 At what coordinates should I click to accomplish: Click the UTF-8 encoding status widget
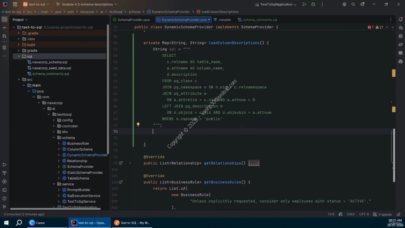pos(364,214)
